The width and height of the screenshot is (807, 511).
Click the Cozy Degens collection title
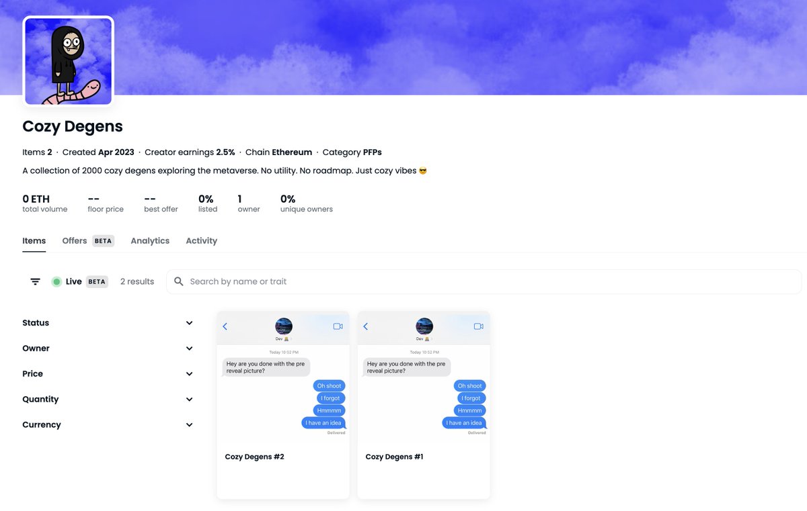tap(73, 126)
